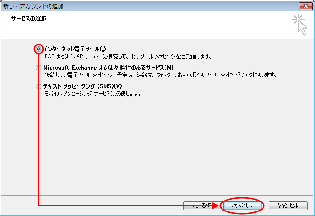The image size is (315, 216).
Task: Click the モバイル メッセージング サービス description text
Action: pos(93,94)
